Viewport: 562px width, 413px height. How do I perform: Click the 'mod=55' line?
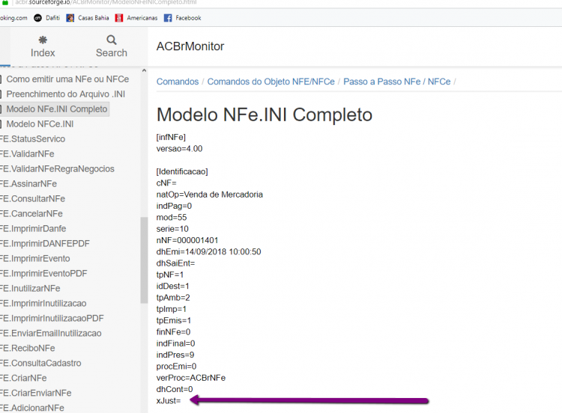coord(172,217)
